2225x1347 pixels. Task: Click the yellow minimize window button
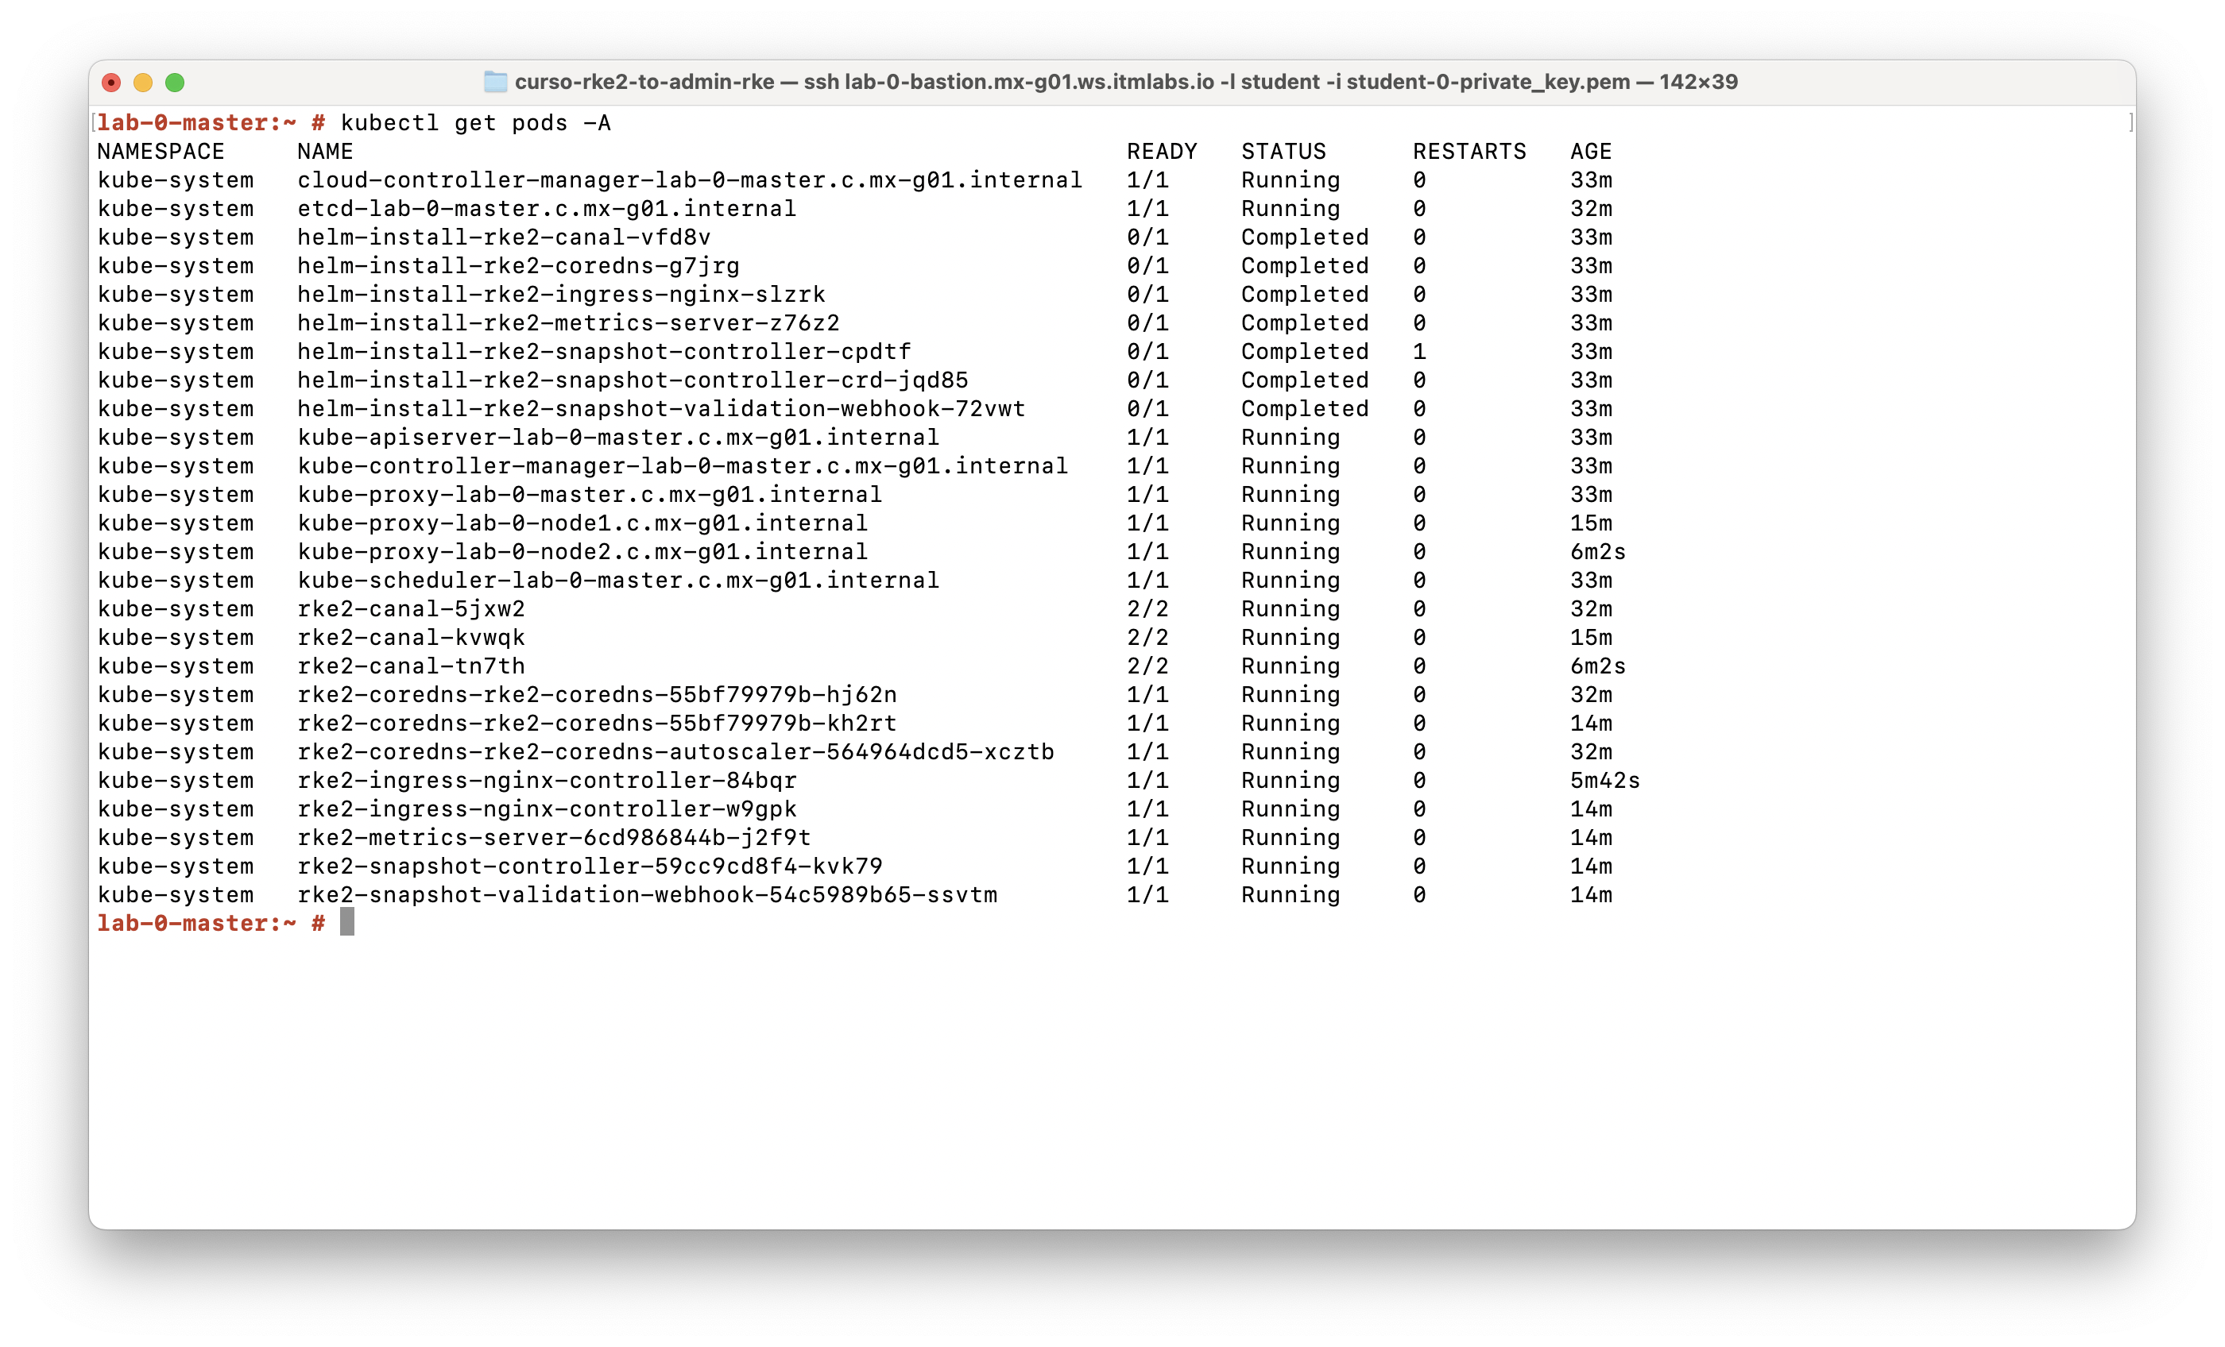143,83
